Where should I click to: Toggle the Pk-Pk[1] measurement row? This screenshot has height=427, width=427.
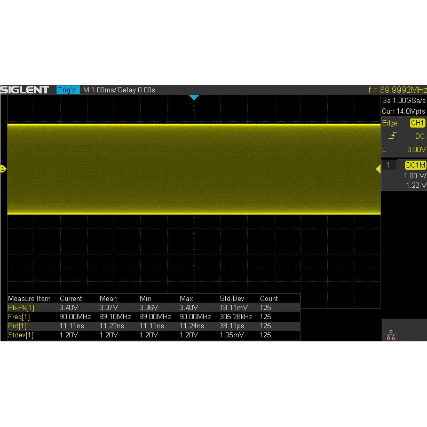click(x=20, y=307)
